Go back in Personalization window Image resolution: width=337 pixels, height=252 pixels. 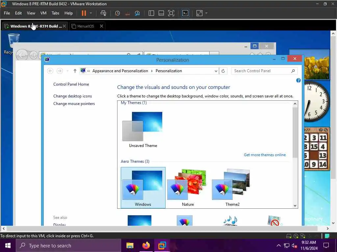50,71
